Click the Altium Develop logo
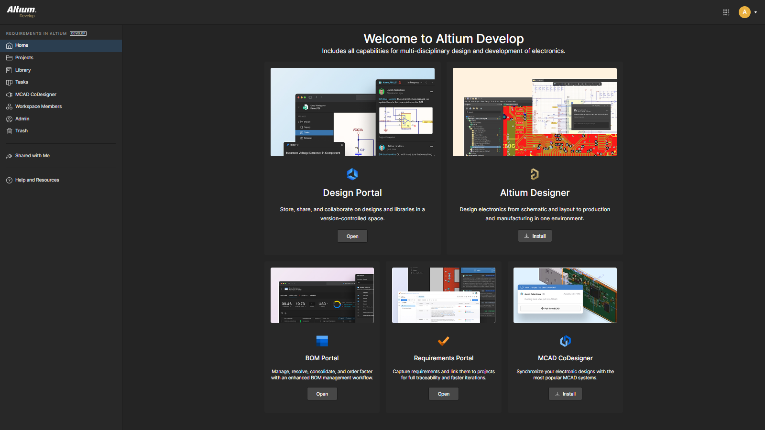The image size is (765, 430). pyautogui.click(x=22, y=12)
